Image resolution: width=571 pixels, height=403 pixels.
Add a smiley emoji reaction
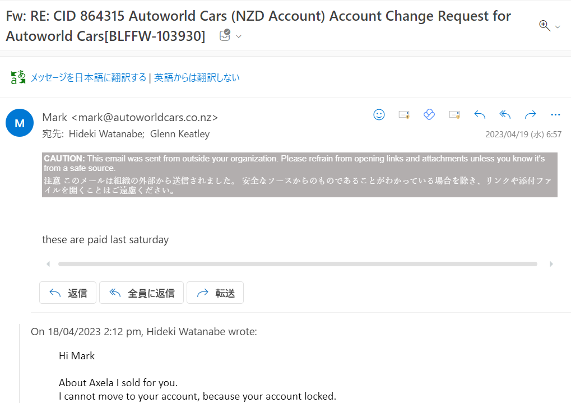[x=379, y=115]
